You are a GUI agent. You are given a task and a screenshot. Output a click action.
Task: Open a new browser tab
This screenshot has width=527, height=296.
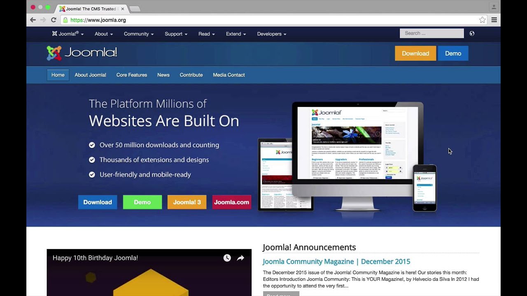[134, 9]
